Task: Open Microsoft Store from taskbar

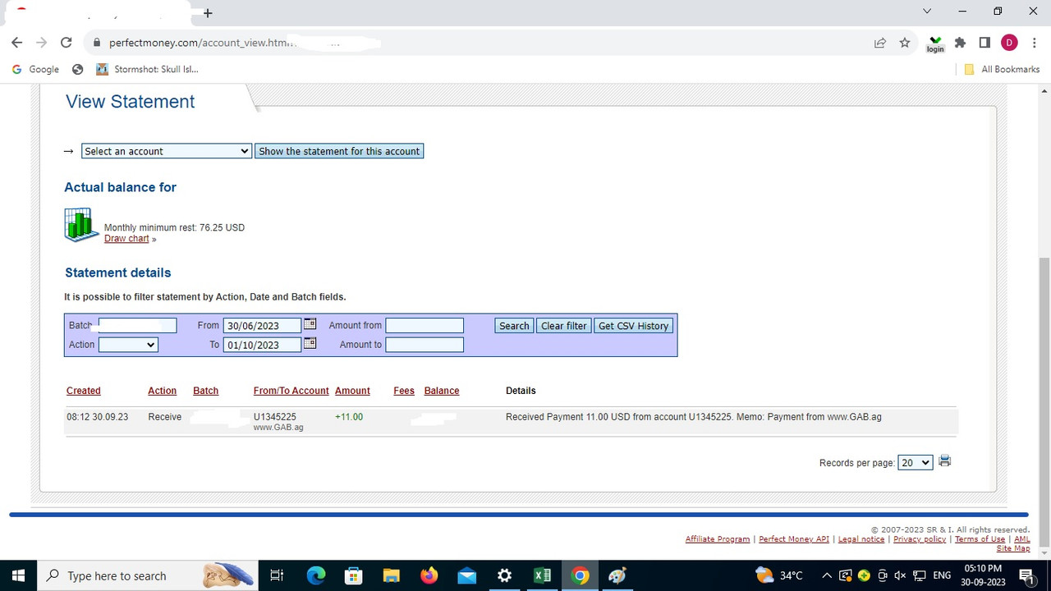Action: [353, 575]
